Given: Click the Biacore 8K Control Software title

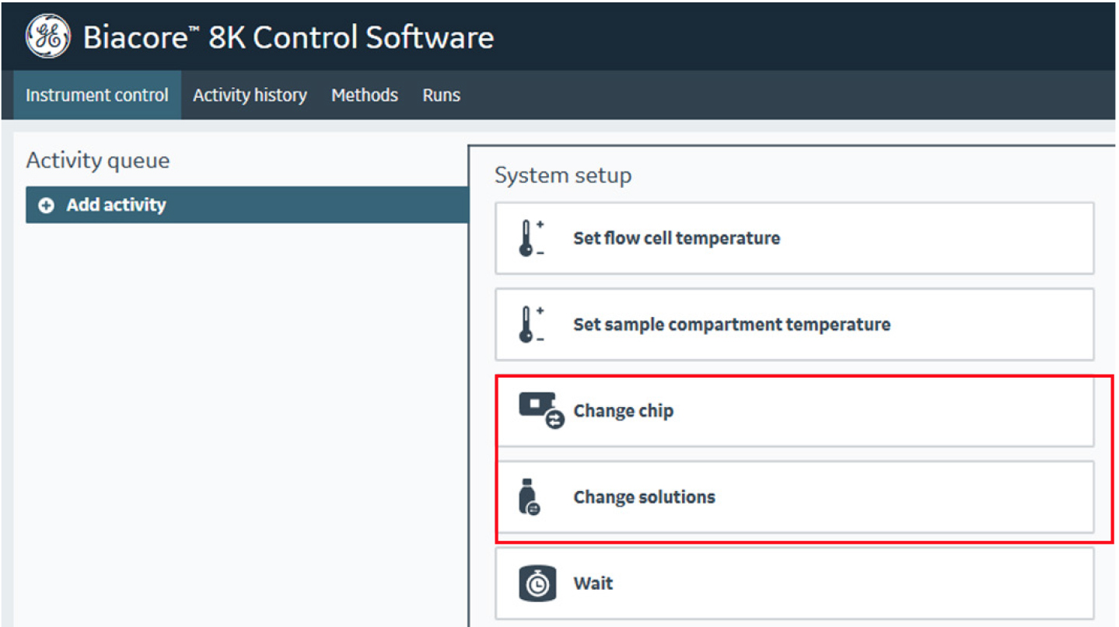Looking at the screenshot, I should point(288,37).
